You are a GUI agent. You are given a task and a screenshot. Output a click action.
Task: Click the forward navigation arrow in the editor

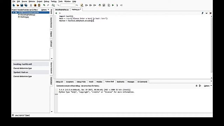pos(60,13)
